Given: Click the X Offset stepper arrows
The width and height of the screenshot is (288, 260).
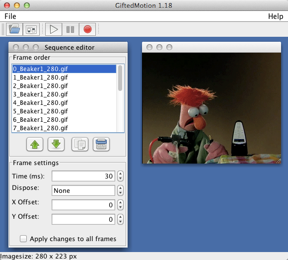Looking at the screenshot, I should [120, 205].
